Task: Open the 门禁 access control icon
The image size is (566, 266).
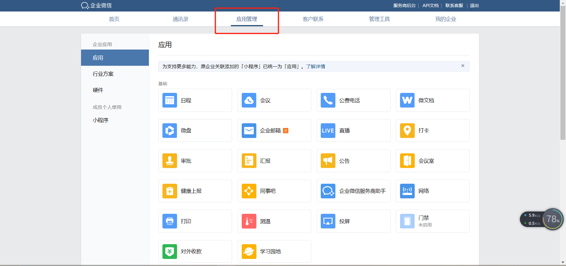Action: pos(407,221)
